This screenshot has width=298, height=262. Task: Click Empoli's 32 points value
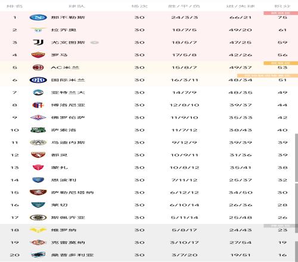pyautogui.click(x=283, y=180)
